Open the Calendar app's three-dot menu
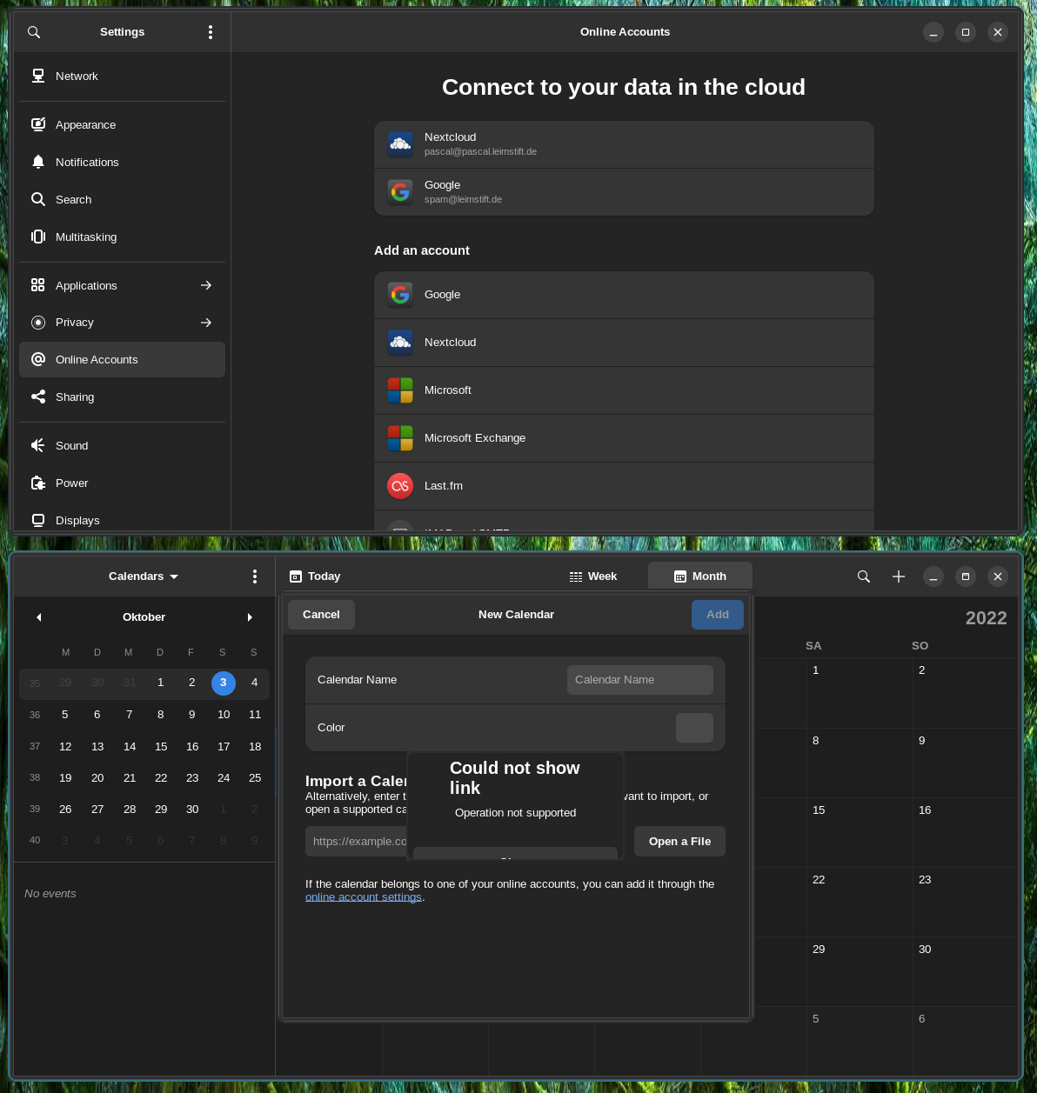 pos(255,576)
